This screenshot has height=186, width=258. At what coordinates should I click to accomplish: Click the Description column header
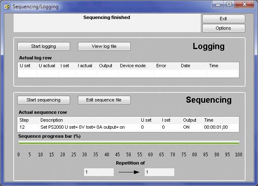point(52,120)
